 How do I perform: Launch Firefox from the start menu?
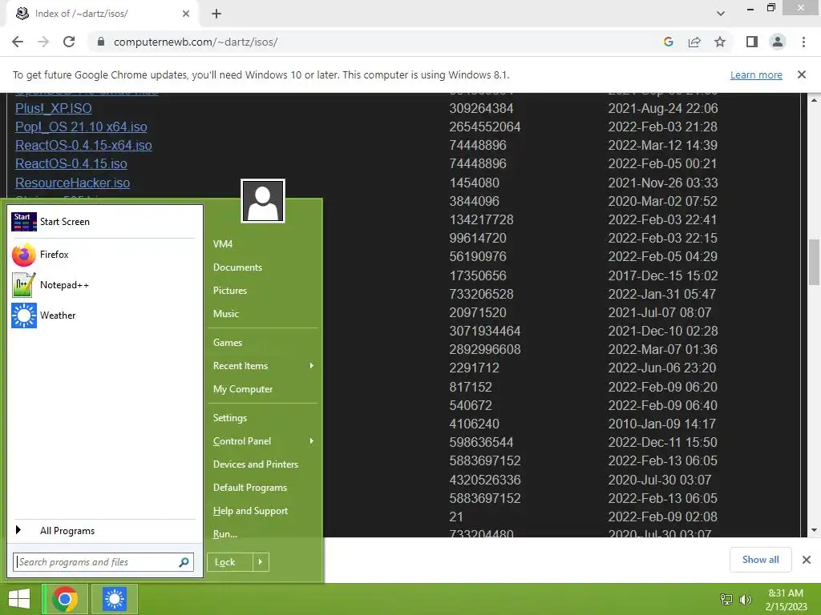pyautogui.click(x=103, y=255)
